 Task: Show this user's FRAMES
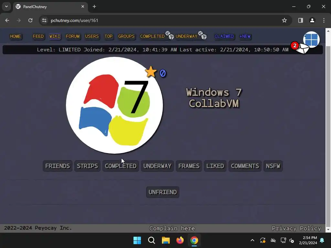pyautogui.click(x=189, y=166)
